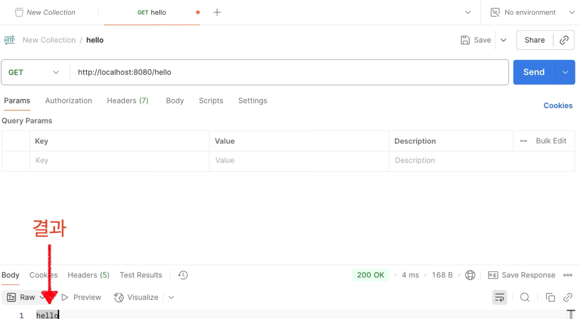Click the 200 OK status badge
This screenshot has height=319, width=581.
(x=370, y=275)
